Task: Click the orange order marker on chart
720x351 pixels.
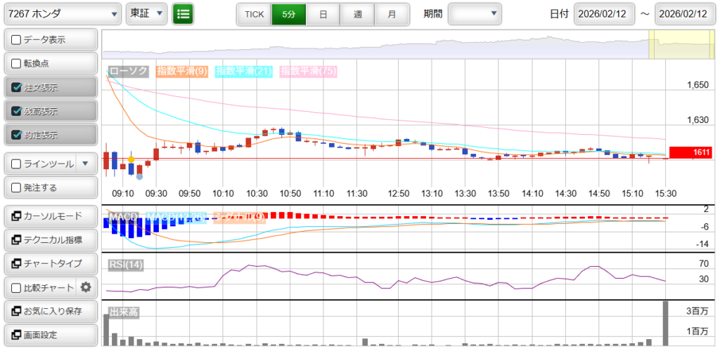Action: pos(131,160)
